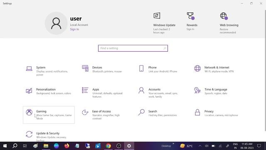Click the battery tray icon
The height and width of the screenshot is (150, 266).
point(213,146)
